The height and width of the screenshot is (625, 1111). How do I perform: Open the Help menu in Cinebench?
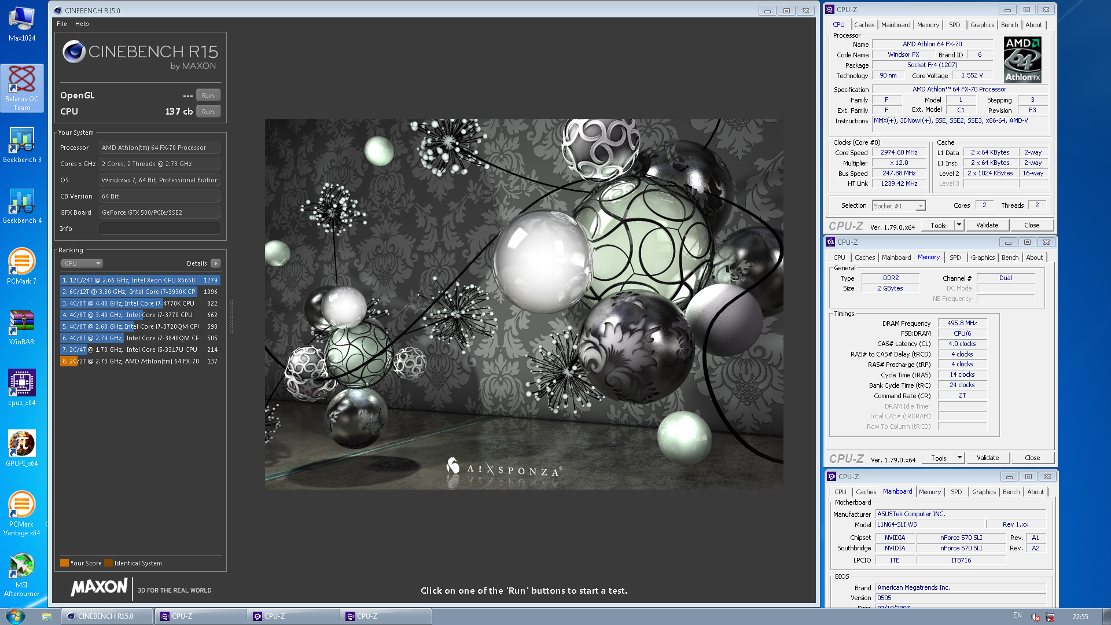tap(82, 24)
